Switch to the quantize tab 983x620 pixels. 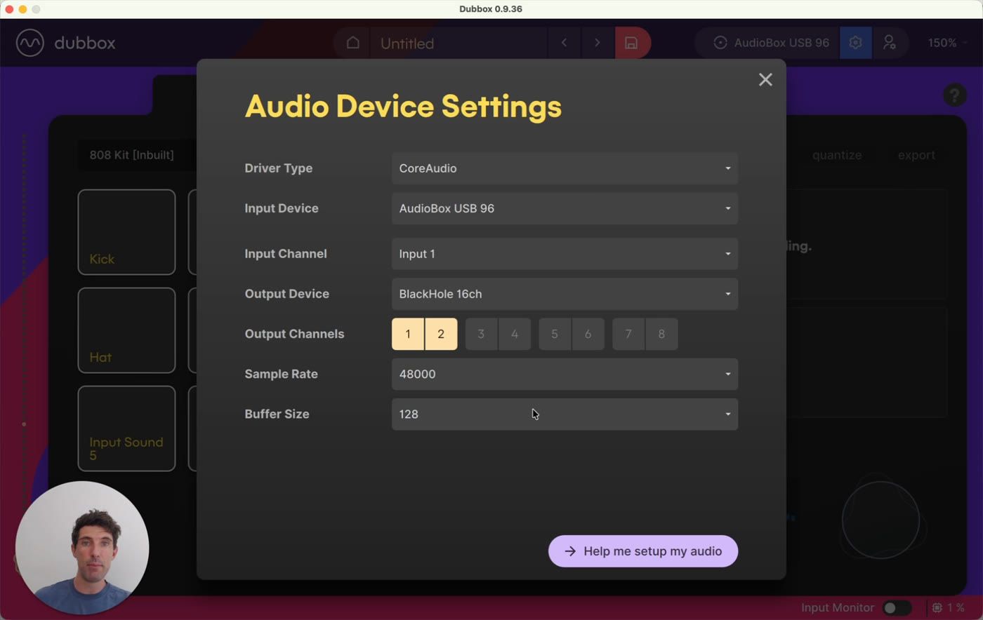(837, 155)
